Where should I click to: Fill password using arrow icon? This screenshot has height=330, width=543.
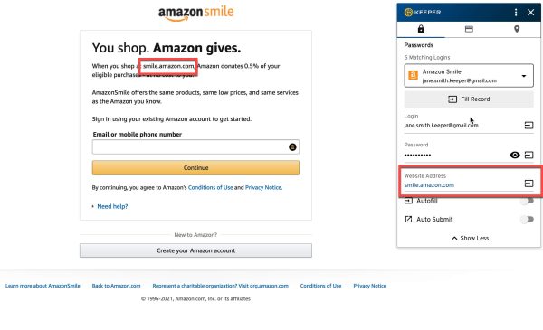[529, 155]
